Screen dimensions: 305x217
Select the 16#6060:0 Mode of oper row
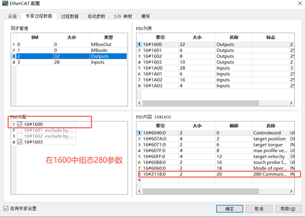coord(215,168)
